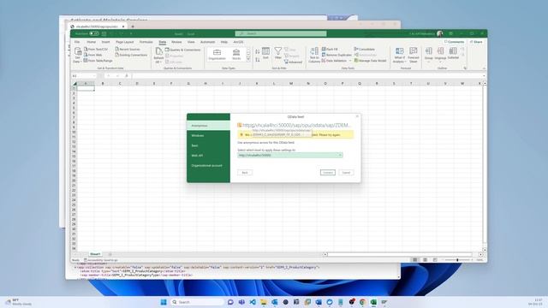Open the File tab
Screen dimensions: 548x308
[x=77, y=42]
